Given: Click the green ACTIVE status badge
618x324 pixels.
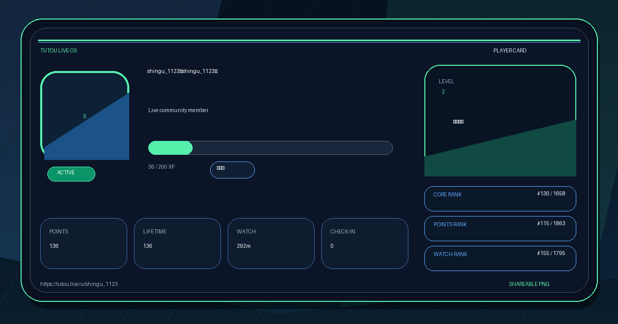Looking at the screenshot, I should click(71, 174).
